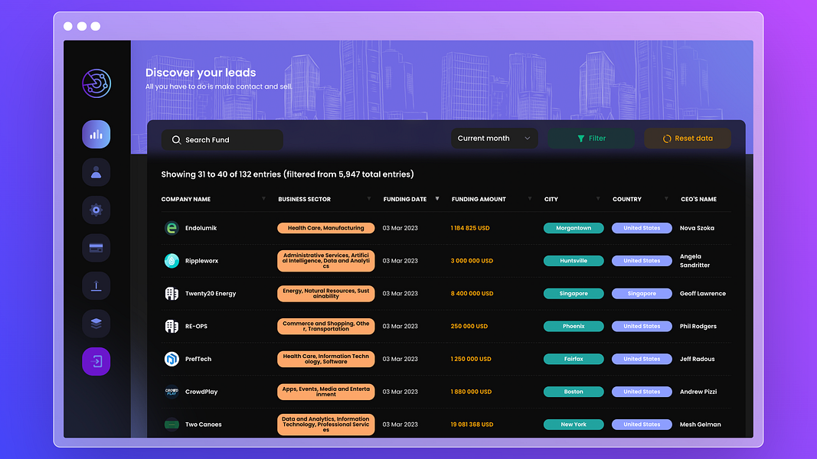Click the app logo at sidebar top
The image size is (817, 459).
click(96, 84)
